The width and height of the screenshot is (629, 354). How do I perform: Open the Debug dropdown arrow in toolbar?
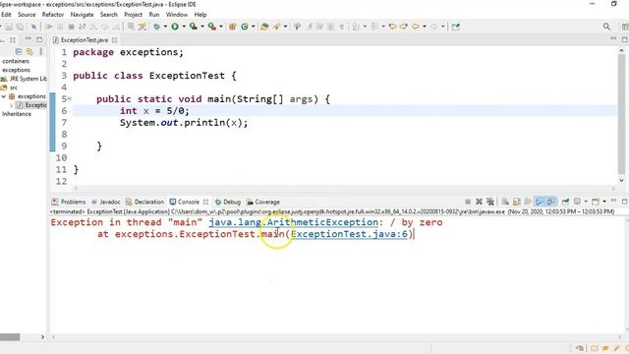coord(165,27)
